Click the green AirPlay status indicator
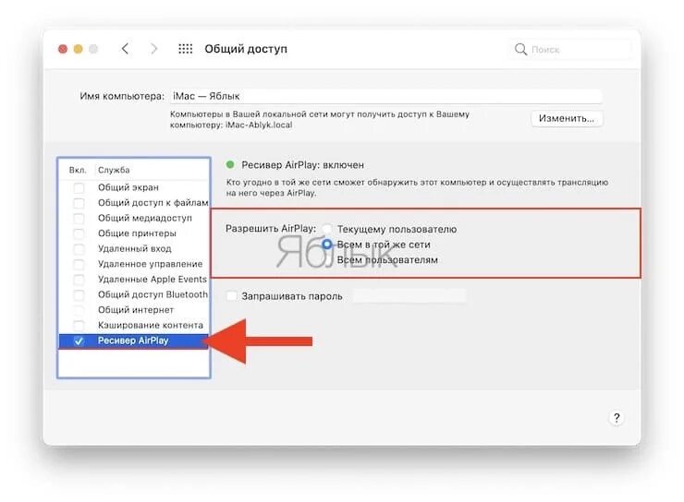The image size is (684, 502). click(230, 164)
